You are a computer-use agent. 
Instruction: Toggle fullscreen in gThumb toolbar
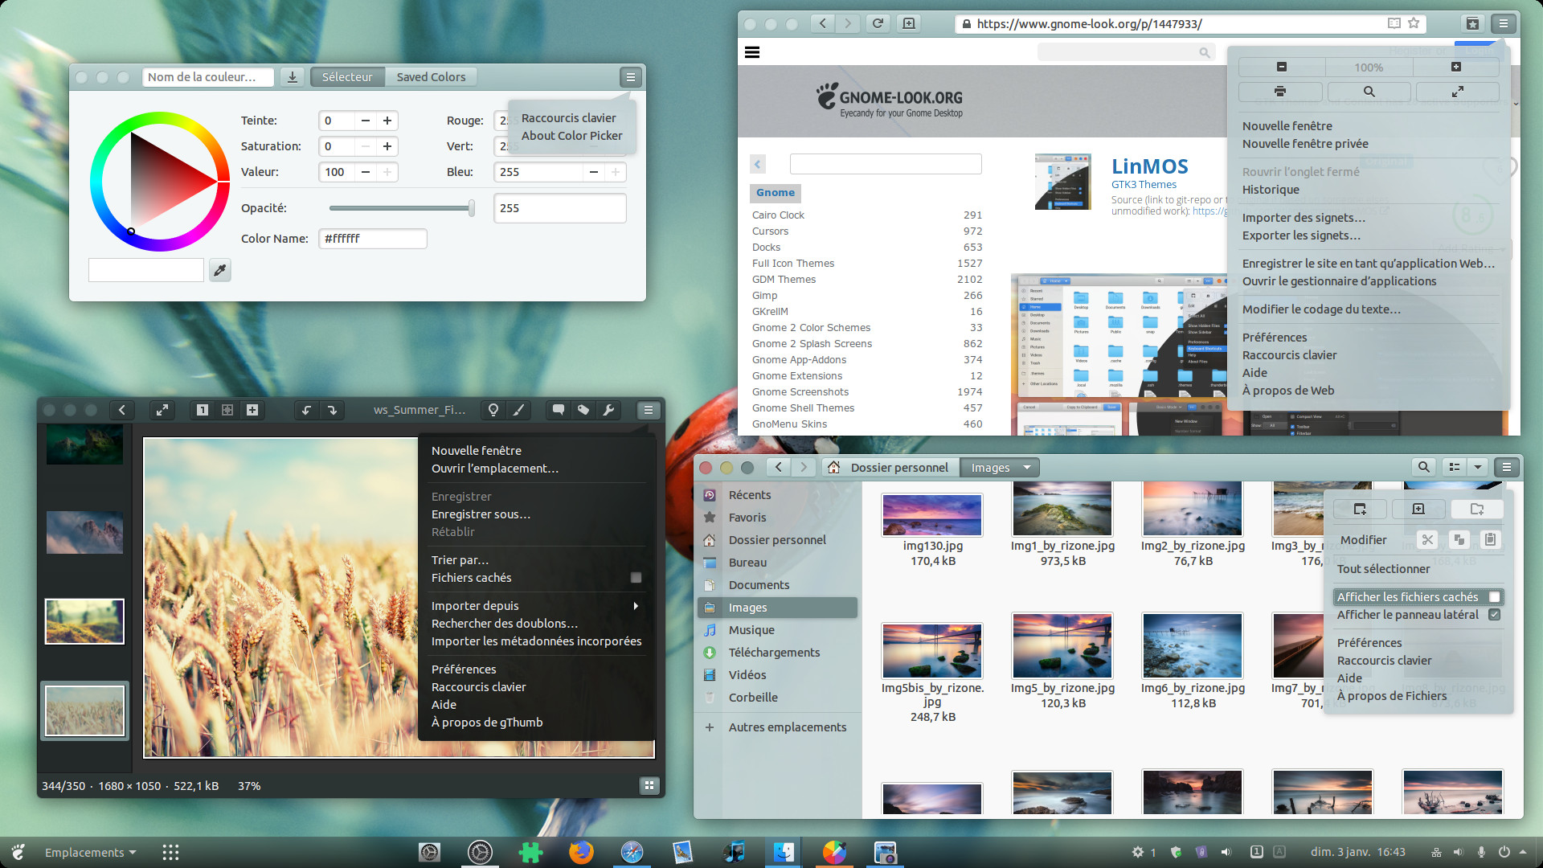click(162, 410)
